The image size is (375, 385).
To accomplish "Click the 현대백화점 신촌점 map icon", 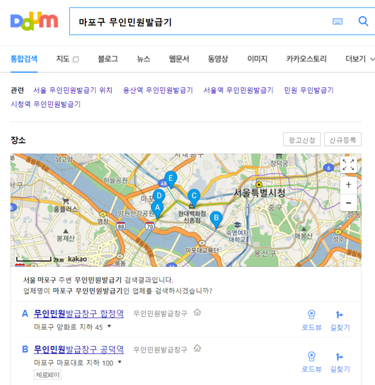I will pyautogui.click(x=192, y=207).
